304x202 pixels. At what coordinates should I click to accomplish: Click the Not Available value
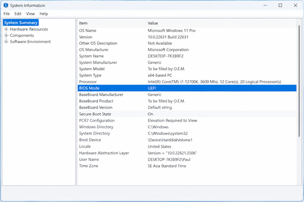[160, 43]
